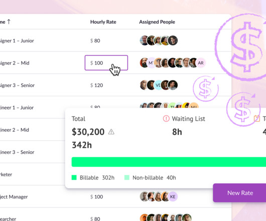The image size is (266, 221).
Task: Select the $120 rate for Designer 3 Senior
Action: (96, 85)
